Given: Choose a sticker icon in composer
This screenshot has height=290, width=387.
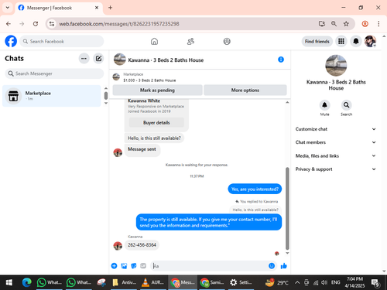Looking at the screenshot, I should tap(134, 266).
